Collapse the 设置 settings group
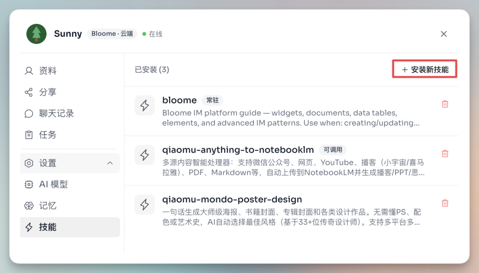This screenshot has height=273, width=479. point(70,163)
